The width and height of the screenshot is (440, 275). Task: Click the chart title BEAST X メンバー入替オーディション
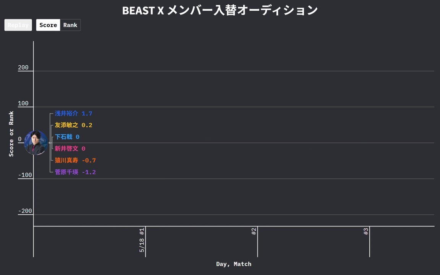click(x=220, y=10)
